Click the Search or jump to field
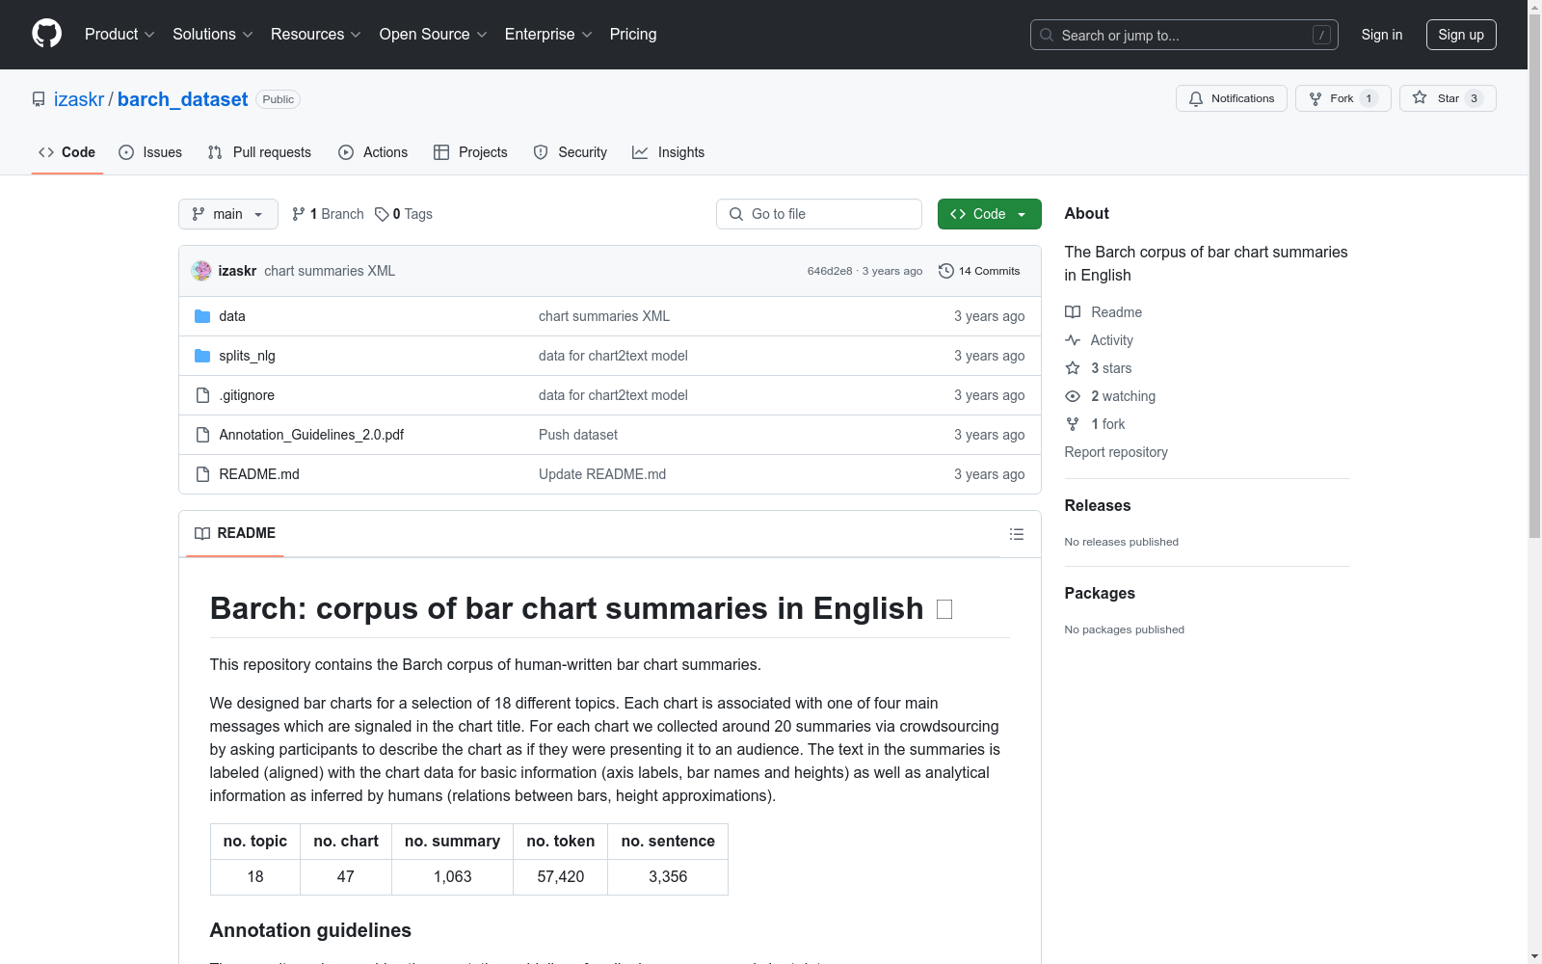The height and width of the screenshot is (964, 1542). pos(1184,35)
